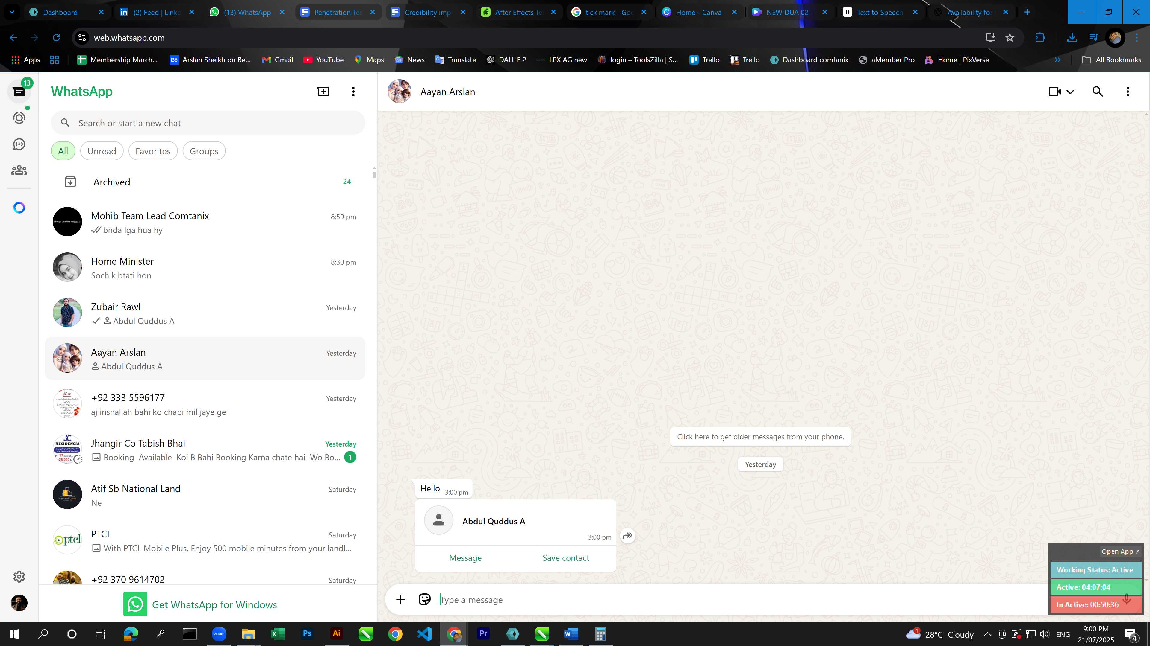Open the Chats icon with 13 badge
This screenshot has width=1150, height=646.
tap(19, 92)
